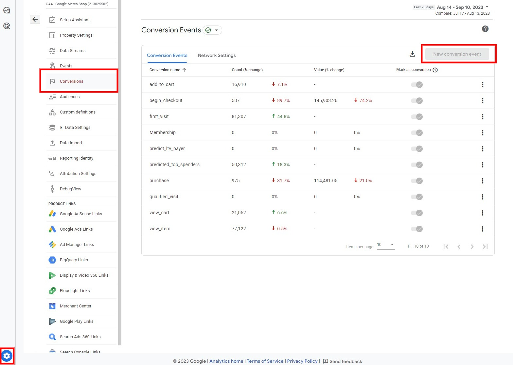Click the Google AdSense Links logo
Screen dimensions: 513x365
[52, 214]
